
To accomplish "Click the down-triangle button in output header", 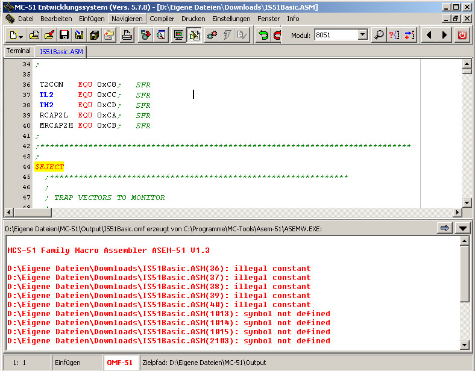I will click(x=462, y=228).
